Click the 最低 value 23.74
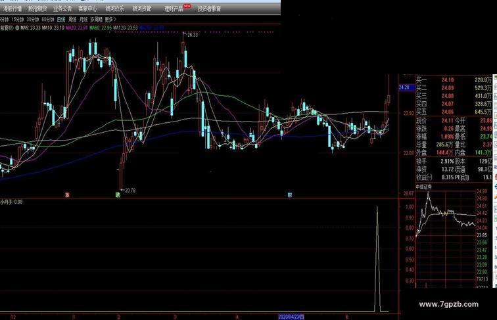This screenshot has height=320, width=497. click(x=486, y=137)
